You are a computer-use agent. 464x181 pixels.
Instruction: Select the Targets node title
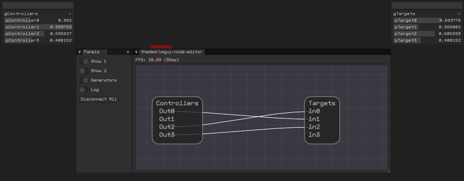coord(322,103)
